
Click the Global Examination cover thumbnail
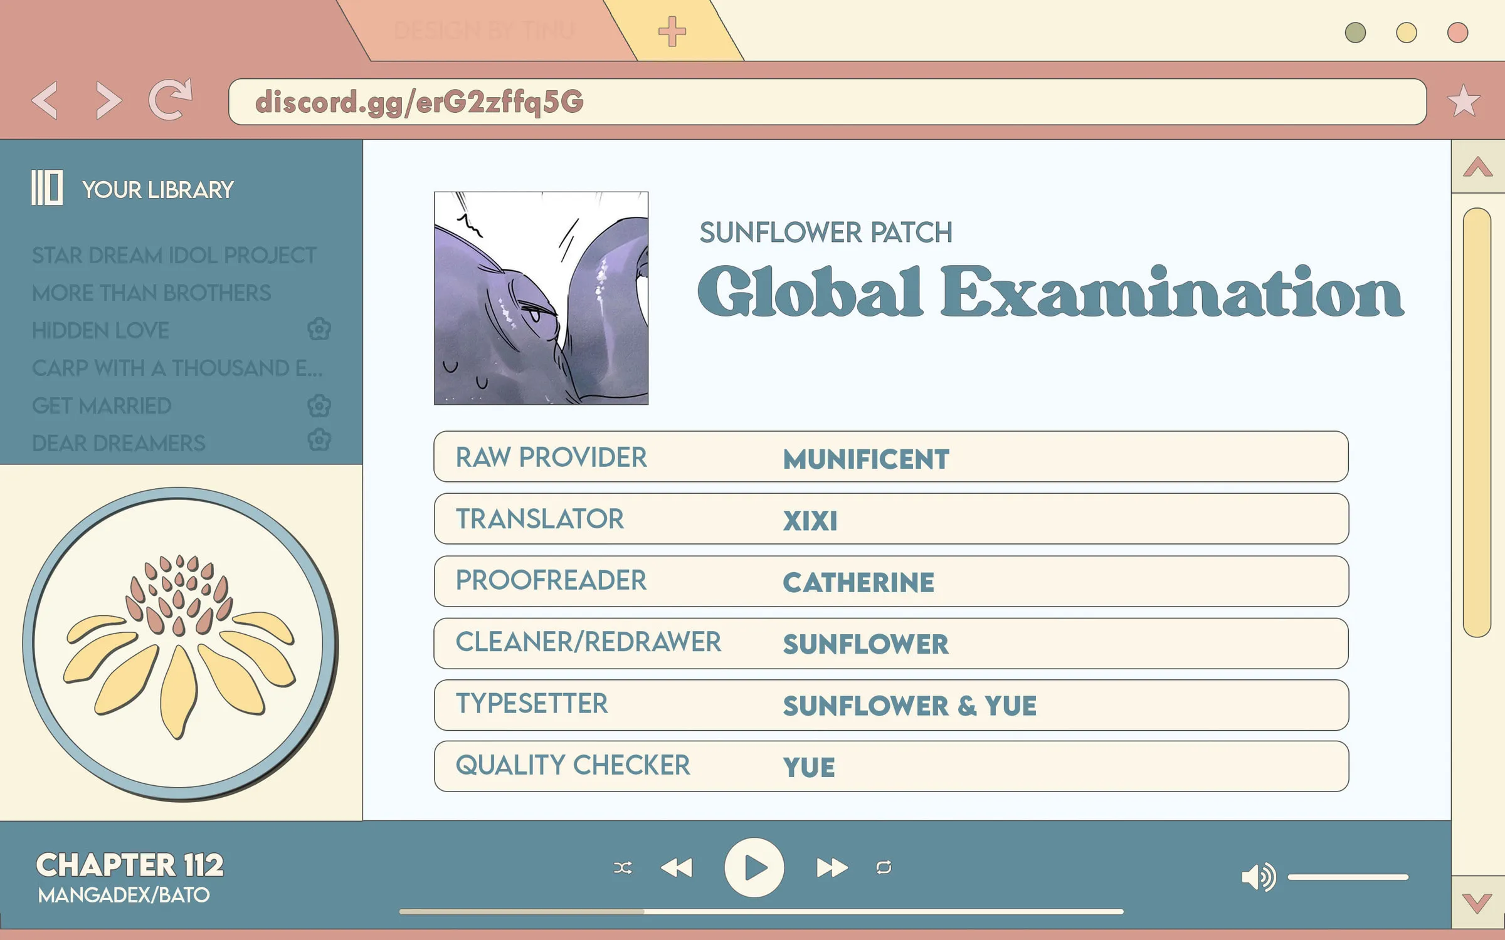[x=541, y=298]
